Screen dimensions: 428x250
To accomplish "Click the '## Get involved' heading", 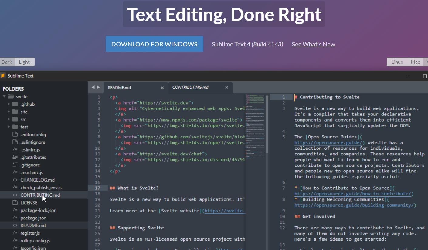I will (x=315, y=217).
